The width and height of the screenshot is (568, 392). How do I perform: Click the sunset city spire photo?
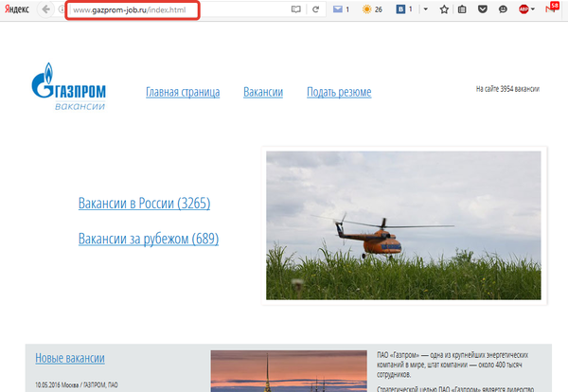click(x=289, y=371)
